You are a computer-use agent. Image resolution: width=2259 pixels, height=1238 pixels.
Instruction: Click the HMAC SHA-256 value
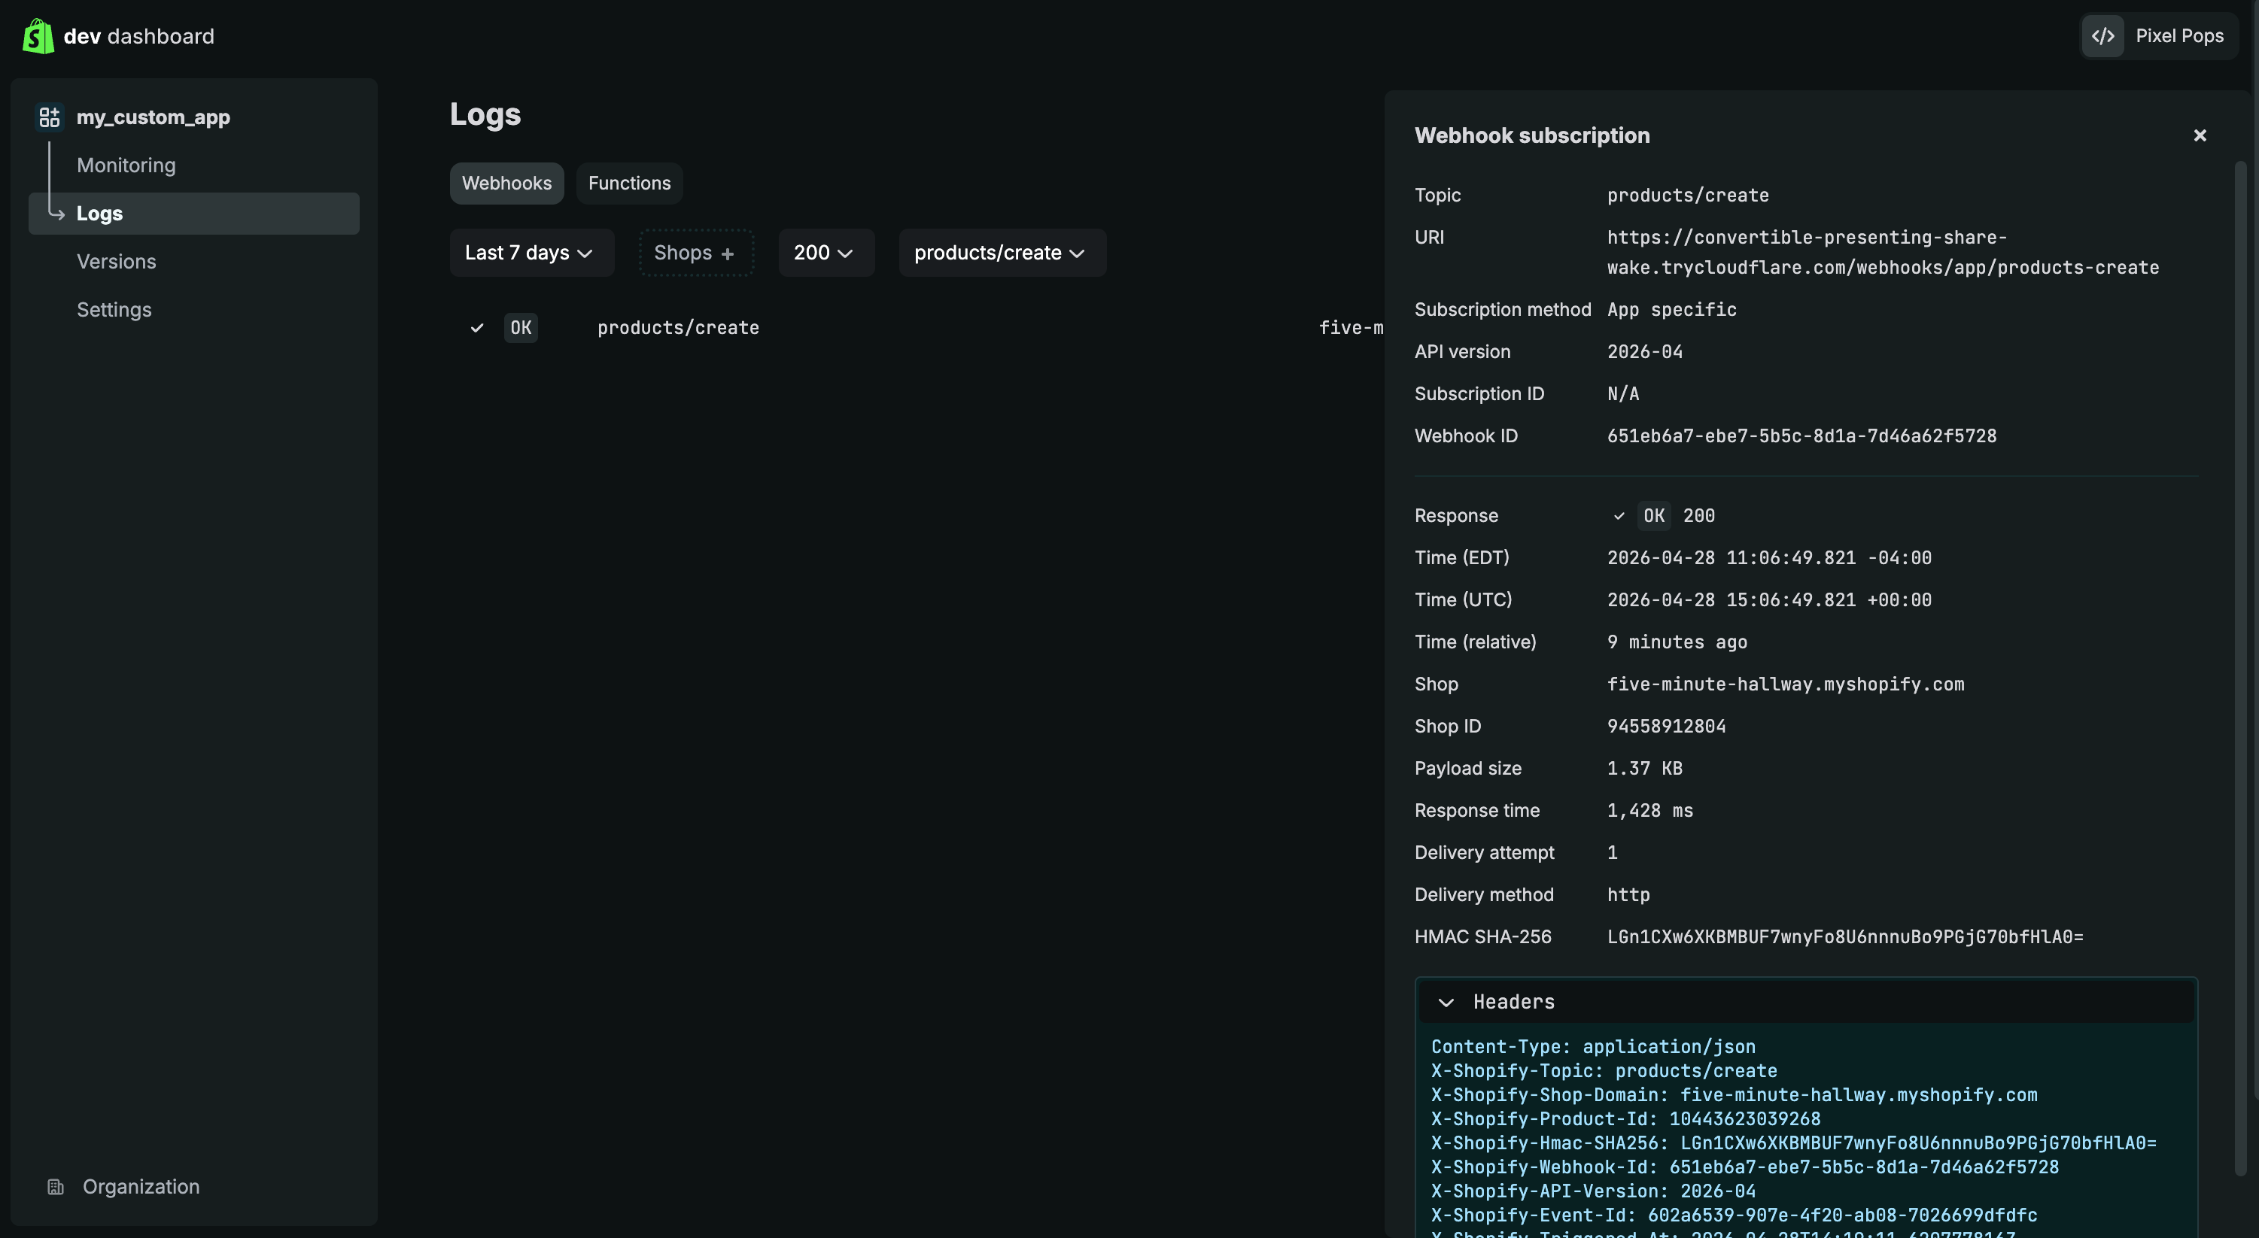tap(1845, 936)
